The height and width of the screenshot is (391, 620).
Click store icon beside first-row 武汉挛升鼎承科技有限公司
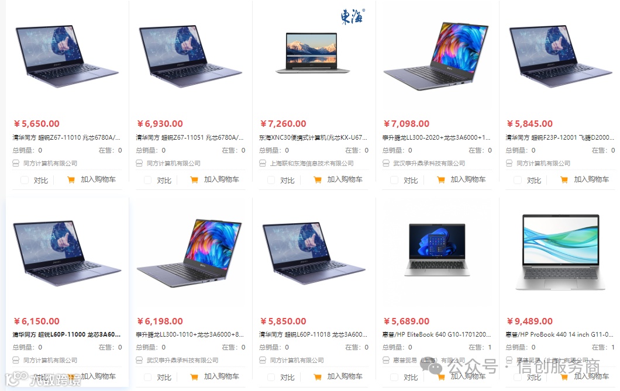tap(386, 163)
